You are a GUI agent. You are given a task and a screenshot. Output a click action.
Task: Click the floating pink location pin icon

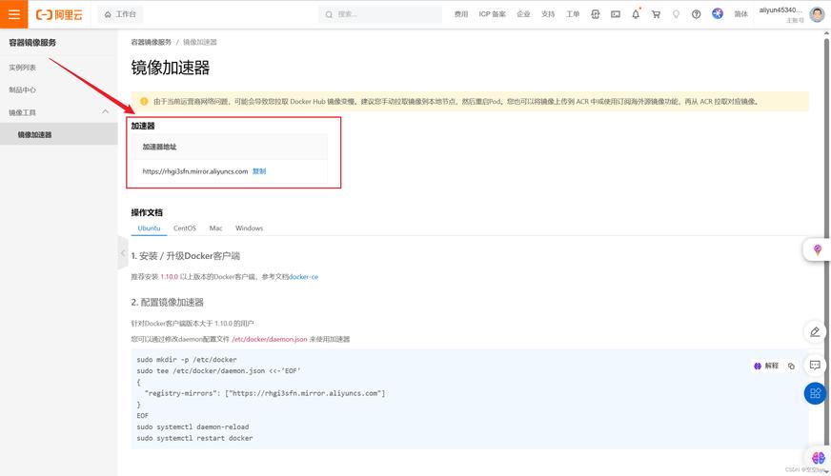818,249
